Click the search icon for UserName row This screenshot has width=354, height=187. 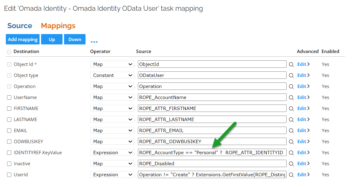[x=291, y=98]
